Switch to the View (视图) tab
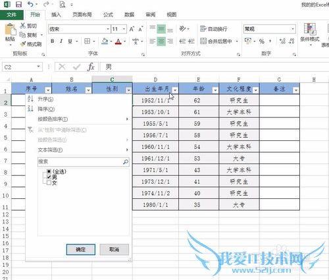 point(172,14)
